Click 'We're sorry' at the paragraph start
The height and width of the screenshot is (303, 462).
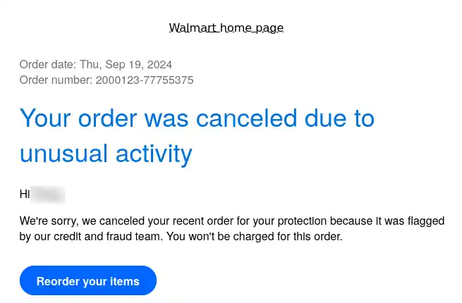[49, 221]
